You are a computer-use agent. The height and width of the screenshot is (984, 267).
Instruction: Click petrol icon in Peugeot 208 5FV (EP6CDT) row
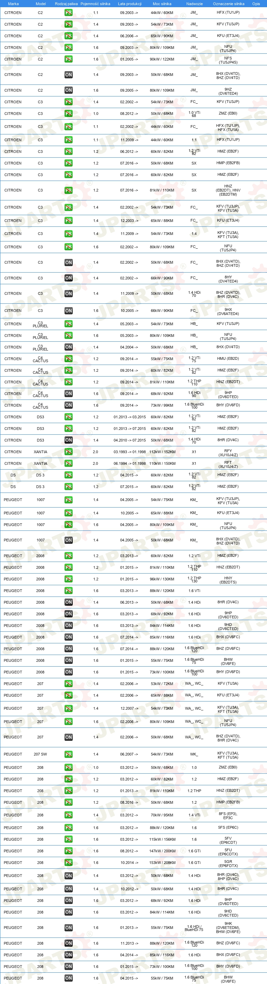(x=68, y=839)
